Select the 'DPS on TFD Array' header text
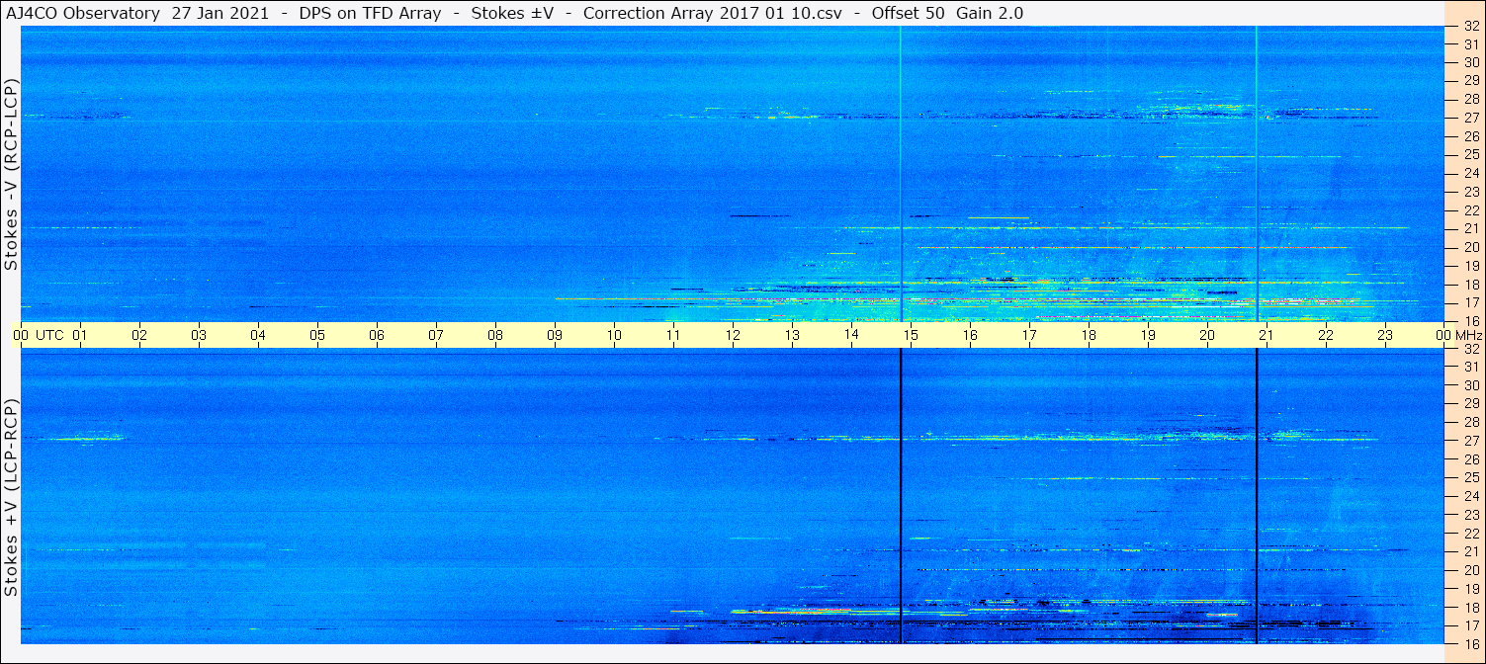The width and height of the screenshot is (1486, 664). (x=370, y=13)
